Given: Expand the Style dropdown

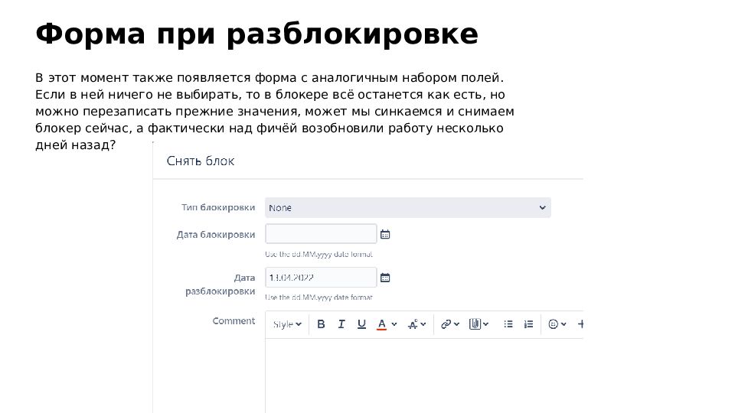Looking at the screenshot, I should click(287, 324).
